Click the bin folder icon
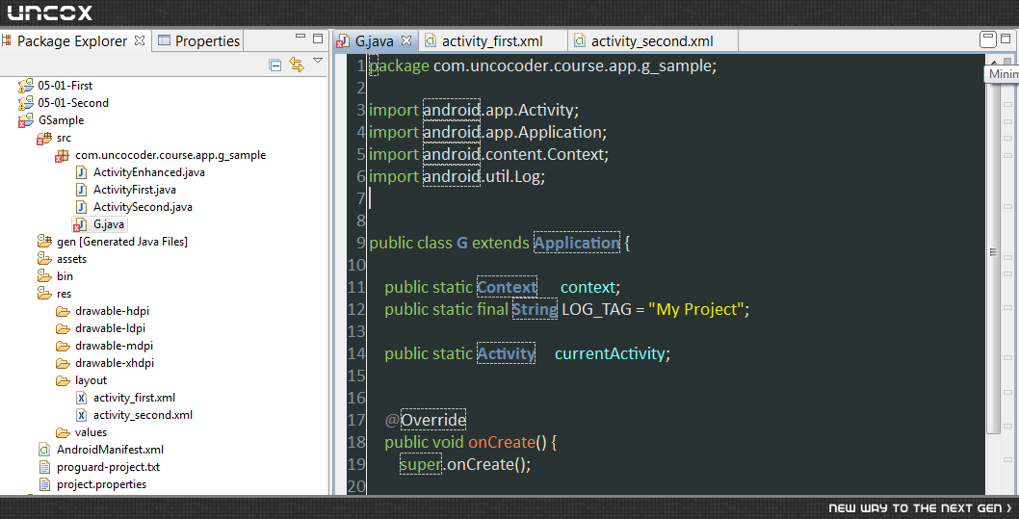 44,276
